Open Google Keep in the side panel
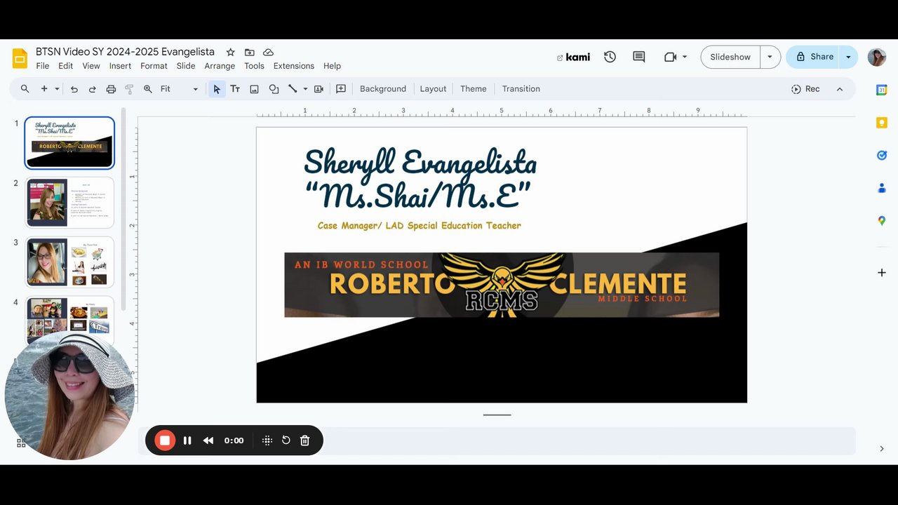 tap(882, 123)
